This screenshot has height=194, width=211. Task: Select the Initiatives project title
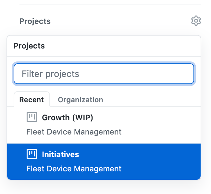(x=60, y=155)
